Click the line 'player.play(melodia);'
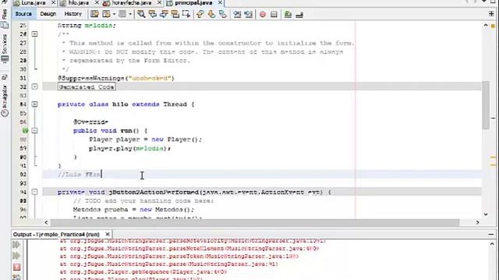Screen dimensions: 499x280 tap(130, 149)
